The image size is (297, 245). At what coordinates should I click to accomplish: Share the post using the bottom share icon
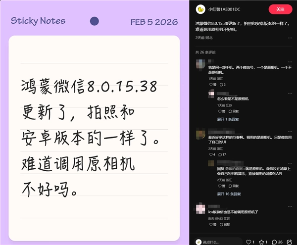[289, 242]
